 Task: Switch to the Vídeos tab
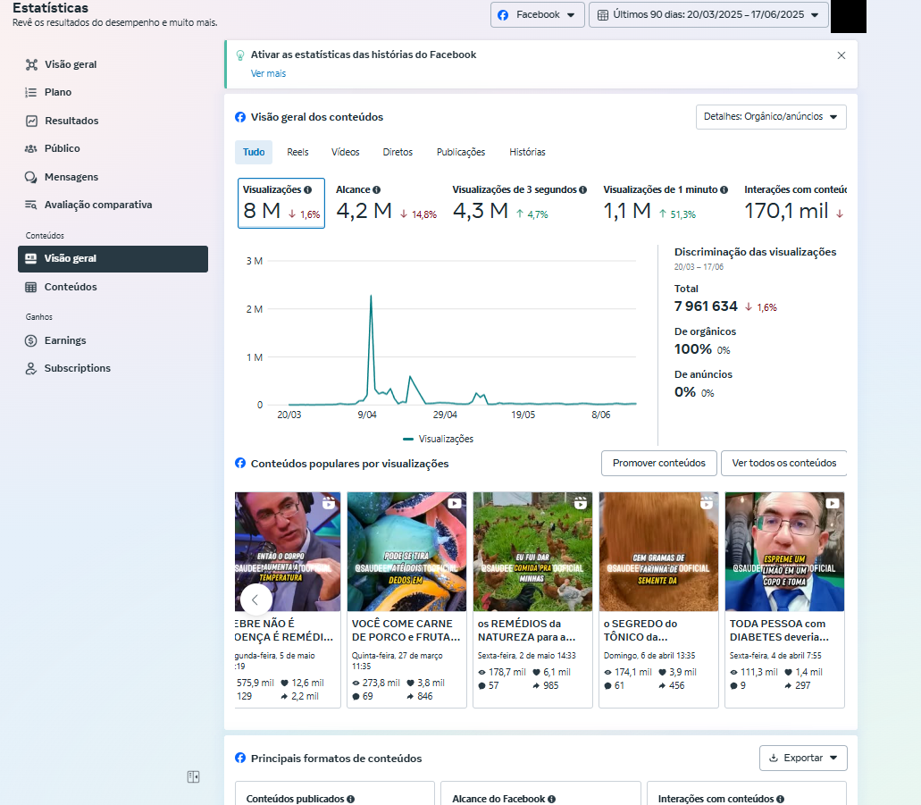click(x=346, y=152)
